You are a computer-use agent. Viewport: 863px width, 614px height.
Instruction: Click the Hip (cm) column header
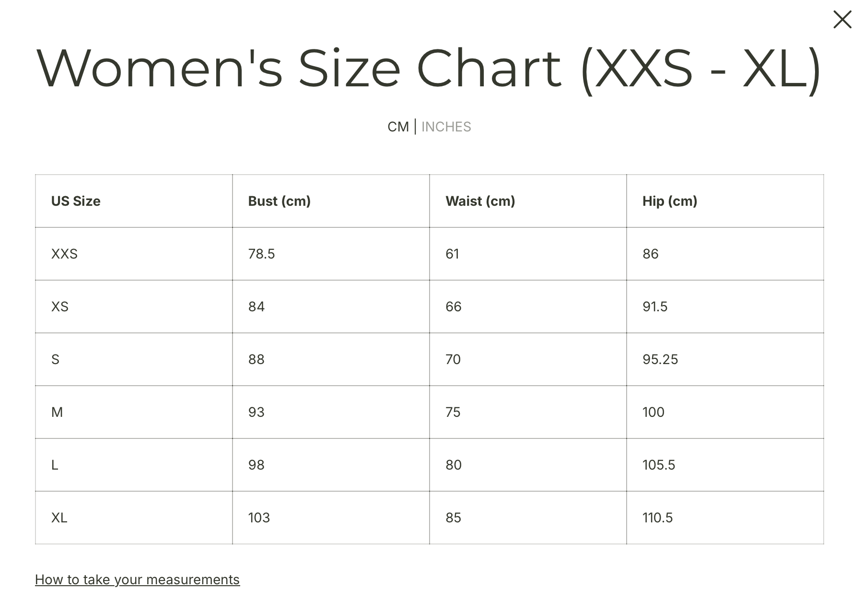pos(670,201)
